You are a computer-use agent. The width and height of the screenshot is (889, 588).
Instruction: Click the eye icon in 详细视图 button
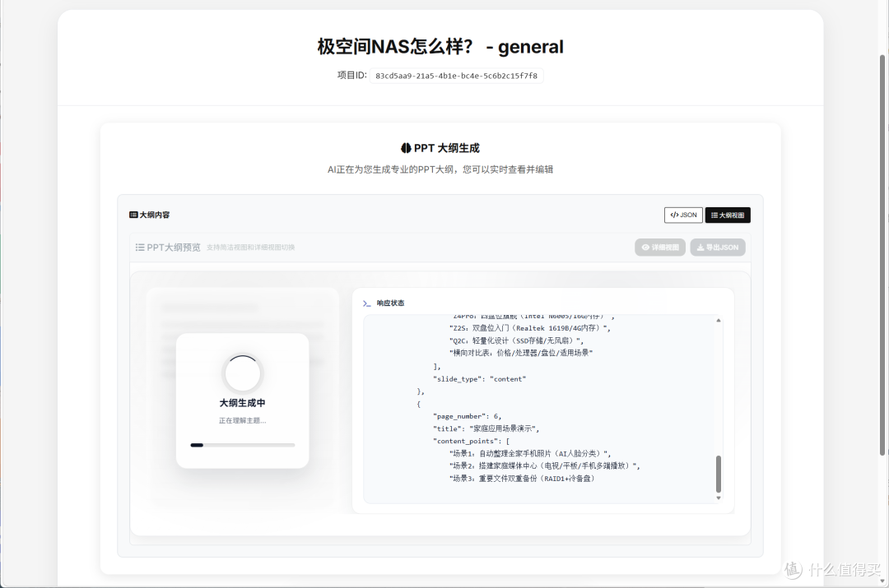645,248
